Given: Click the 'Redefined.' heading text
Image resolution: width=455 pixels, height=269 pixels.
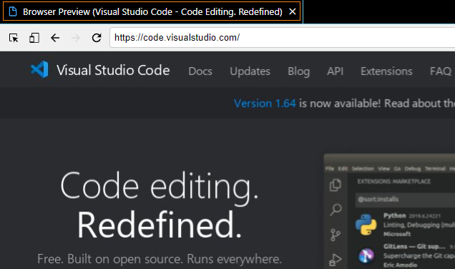Looking at the screenshot, I should click(x=160, y=225).
